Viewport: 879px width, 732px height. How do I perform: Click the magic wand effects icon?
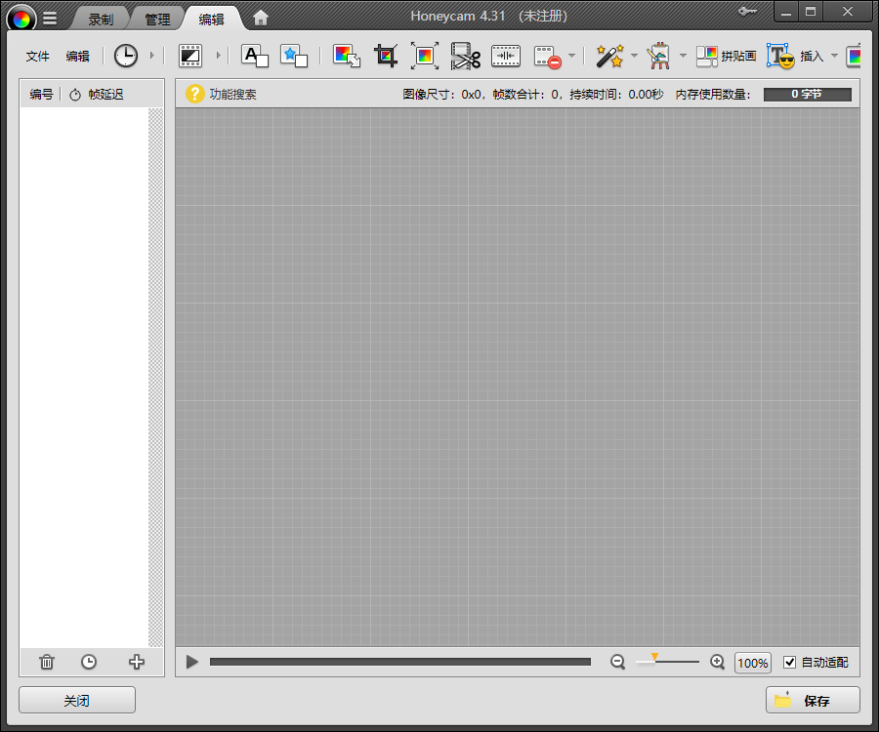(x=609, y=56)
